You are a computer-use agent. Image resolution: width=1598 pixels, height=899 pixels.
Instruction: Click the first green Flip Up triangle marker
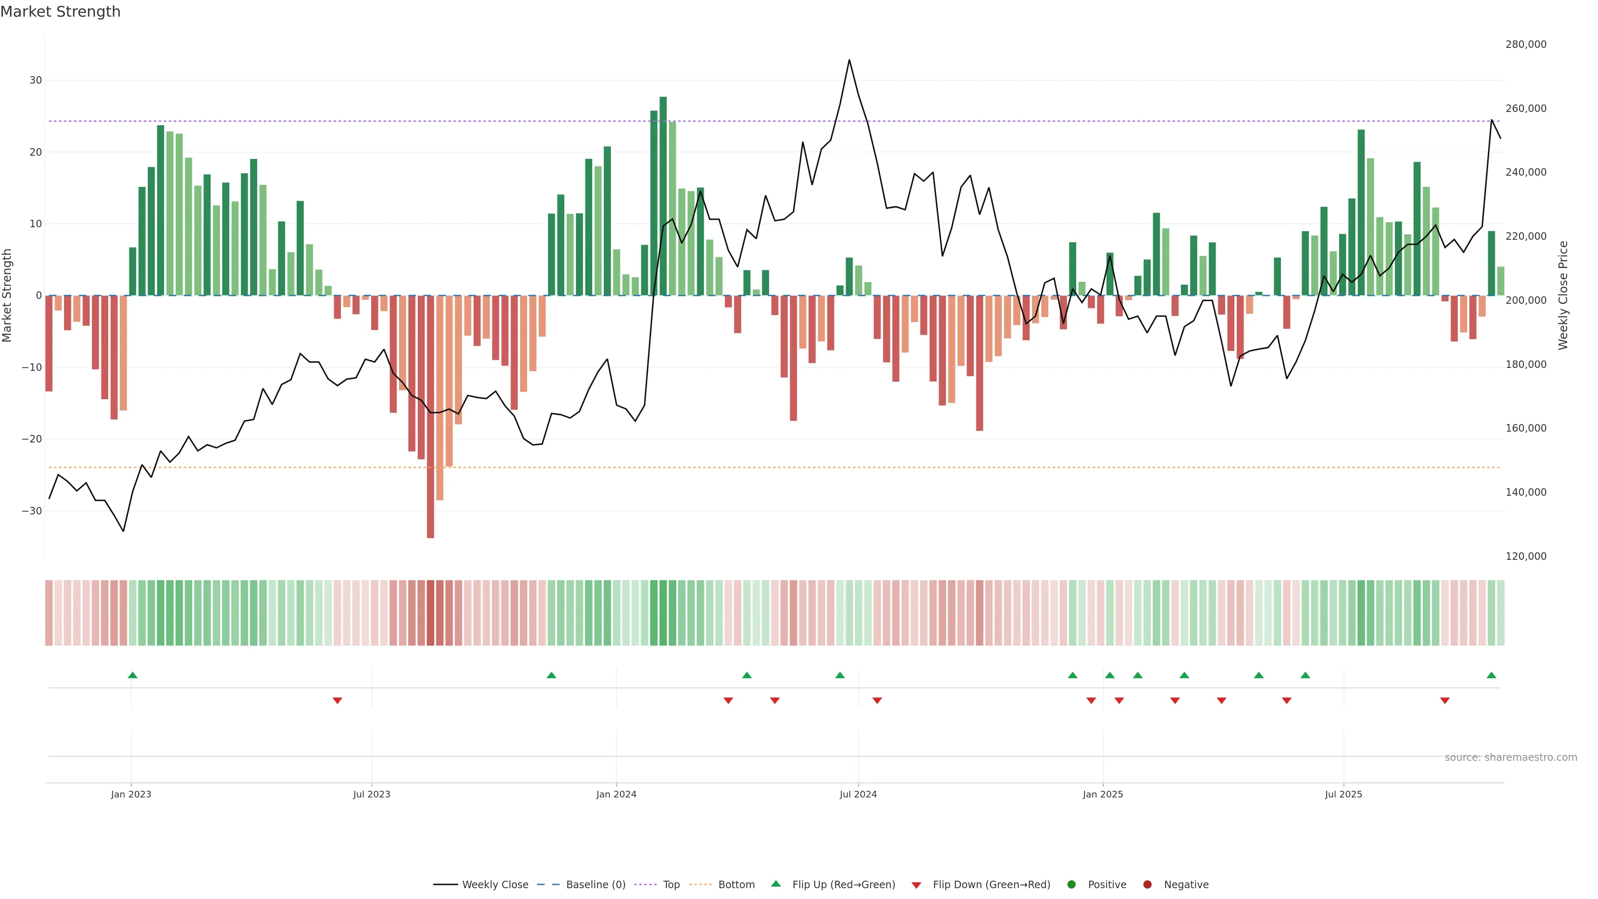click(x=132, y=675)
